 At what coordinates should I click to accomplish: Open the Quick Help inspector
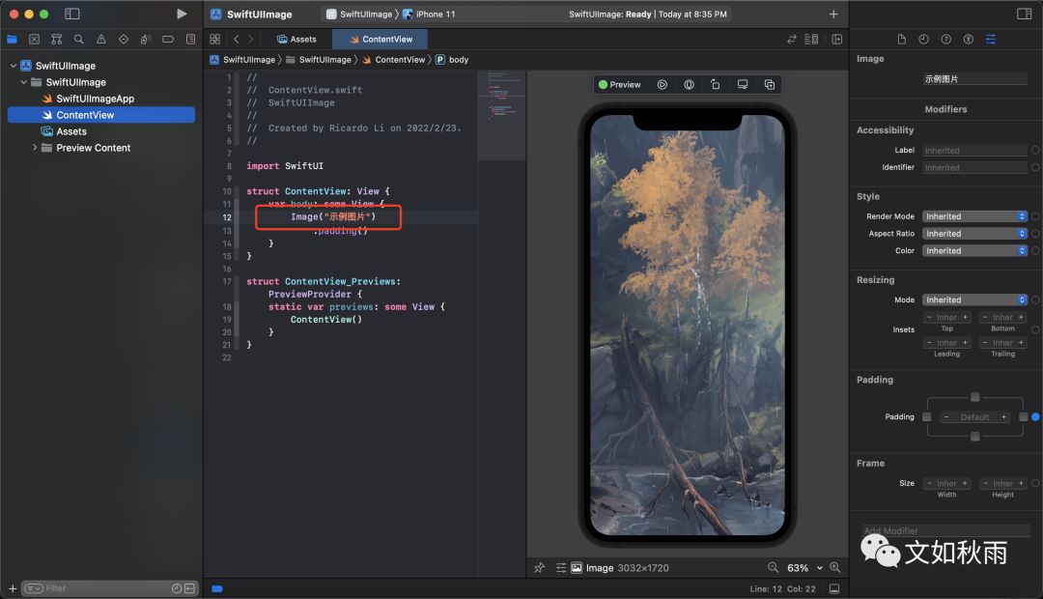point(945,40)
